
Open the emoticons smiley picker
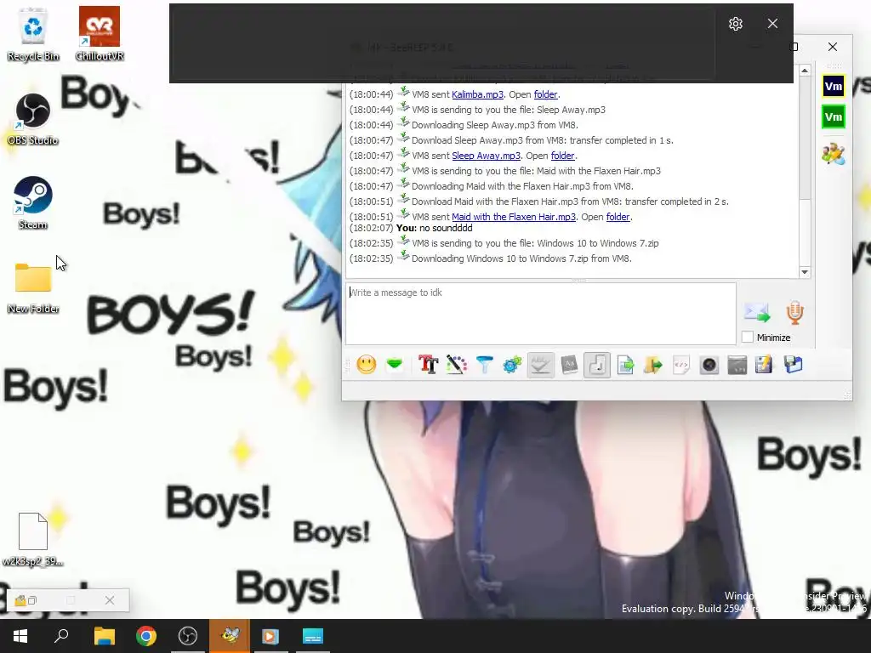point(366,365)
